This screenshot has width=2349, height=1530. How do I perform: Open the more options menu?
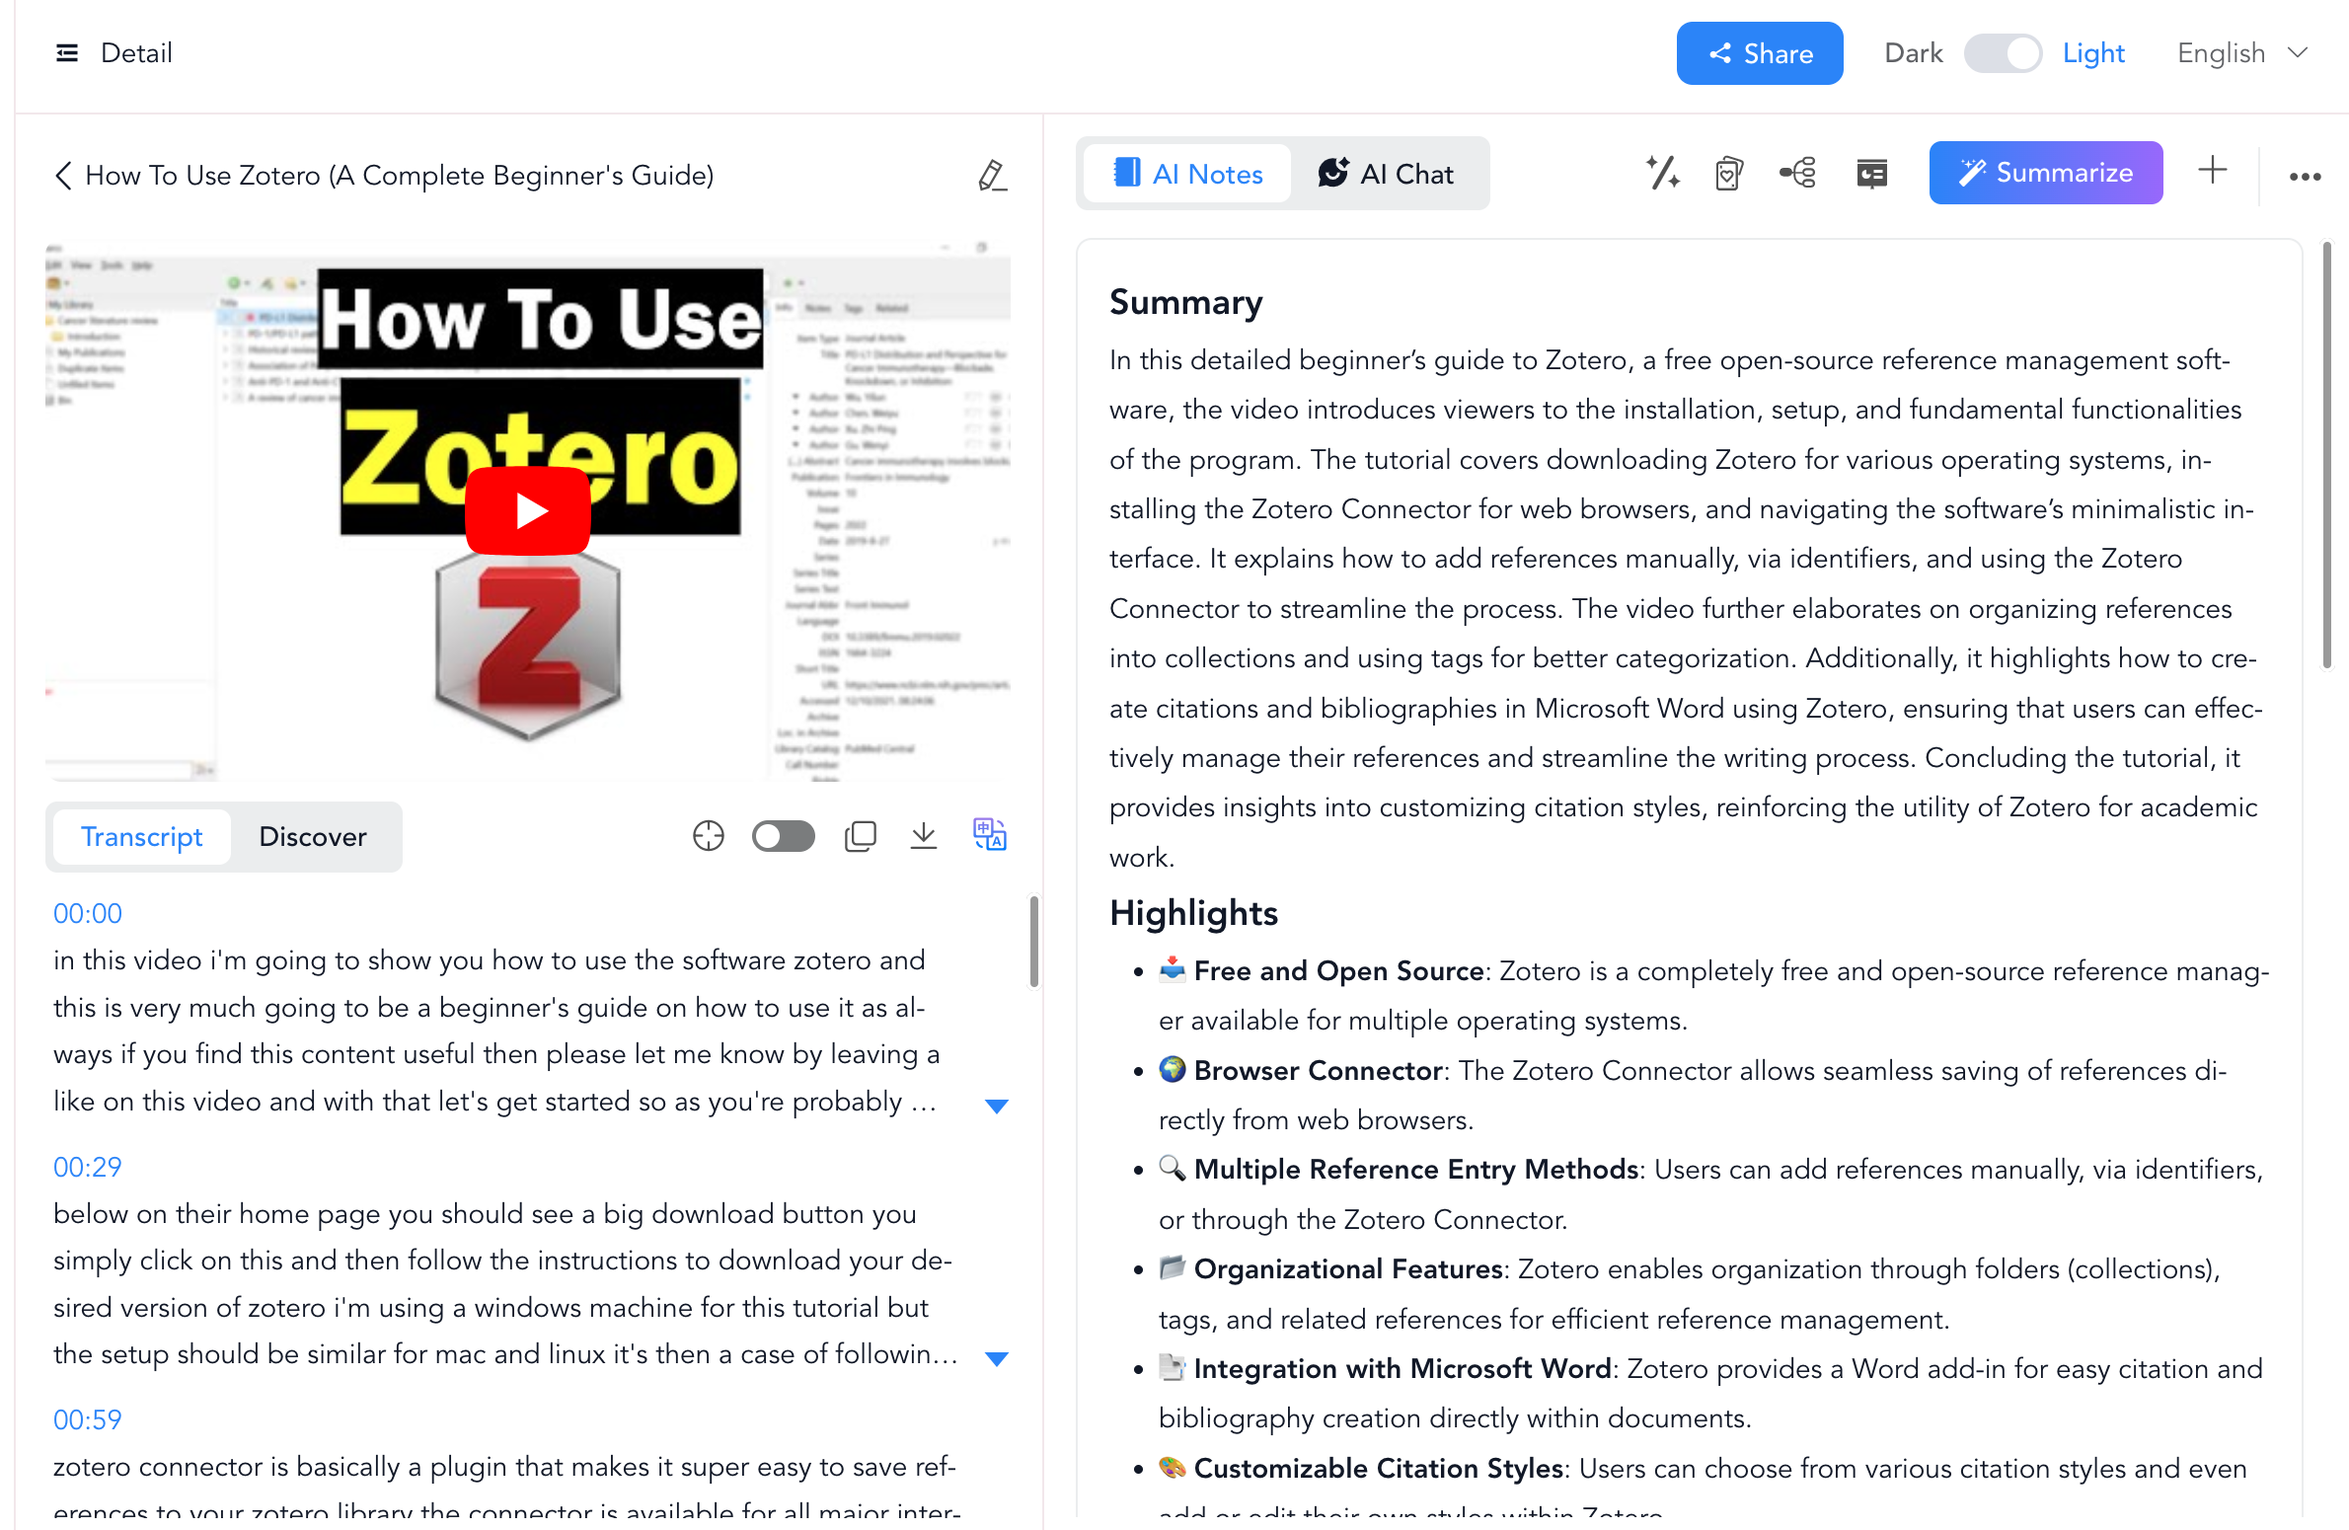2307,171
